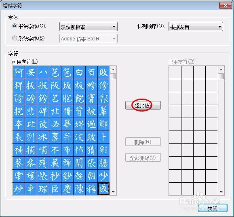Open the Adobe 仿宋 Std R font dropdown

89,39
